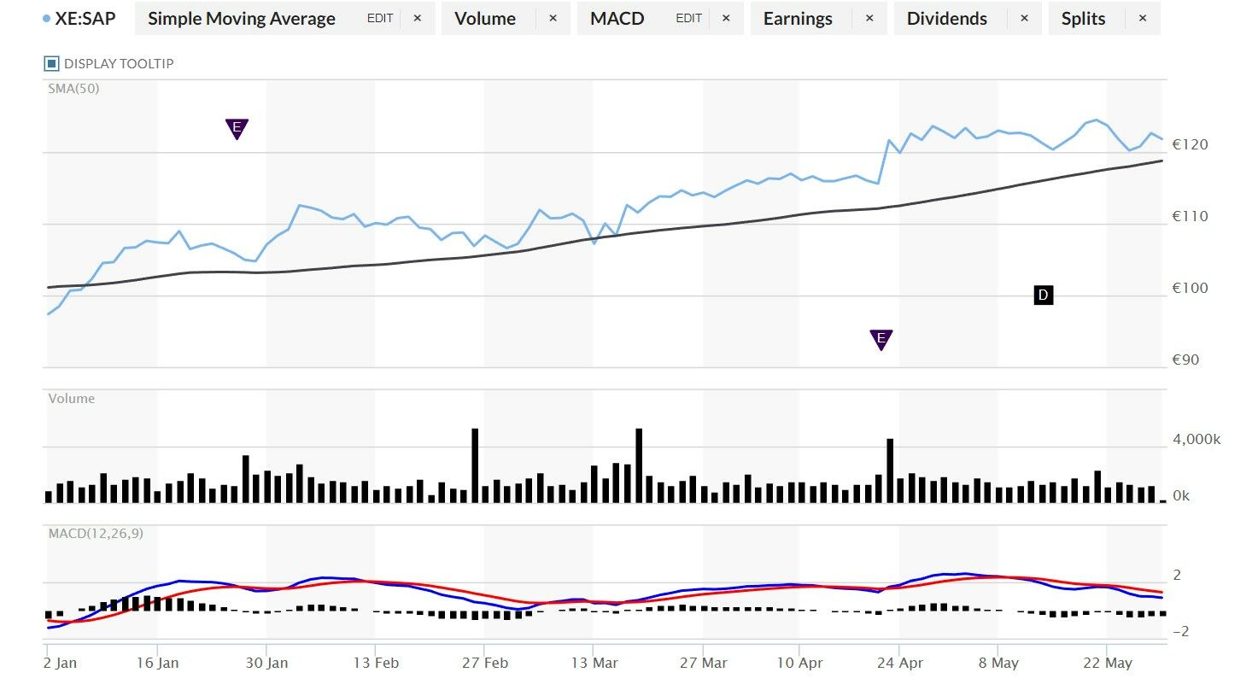Click the January earnings marker icon
The image size is (1252, 696).
[x=237, y=128]
